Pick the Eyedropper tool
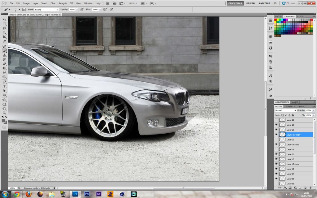317x198 pixels. pyautogui.click(x=4, y=41)
